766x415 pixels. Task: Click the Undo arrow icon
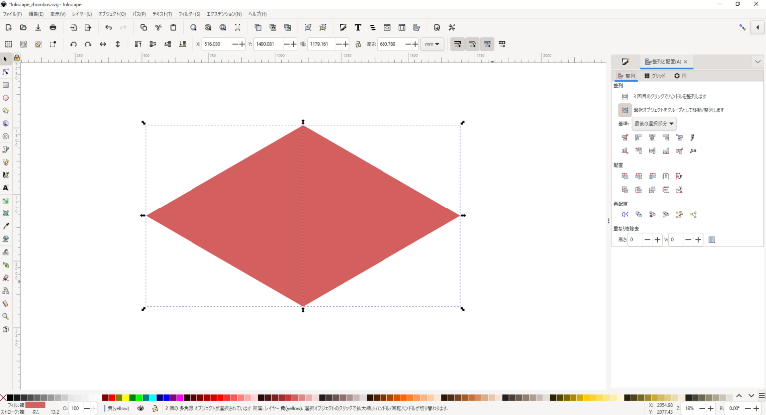coord(108,28)
